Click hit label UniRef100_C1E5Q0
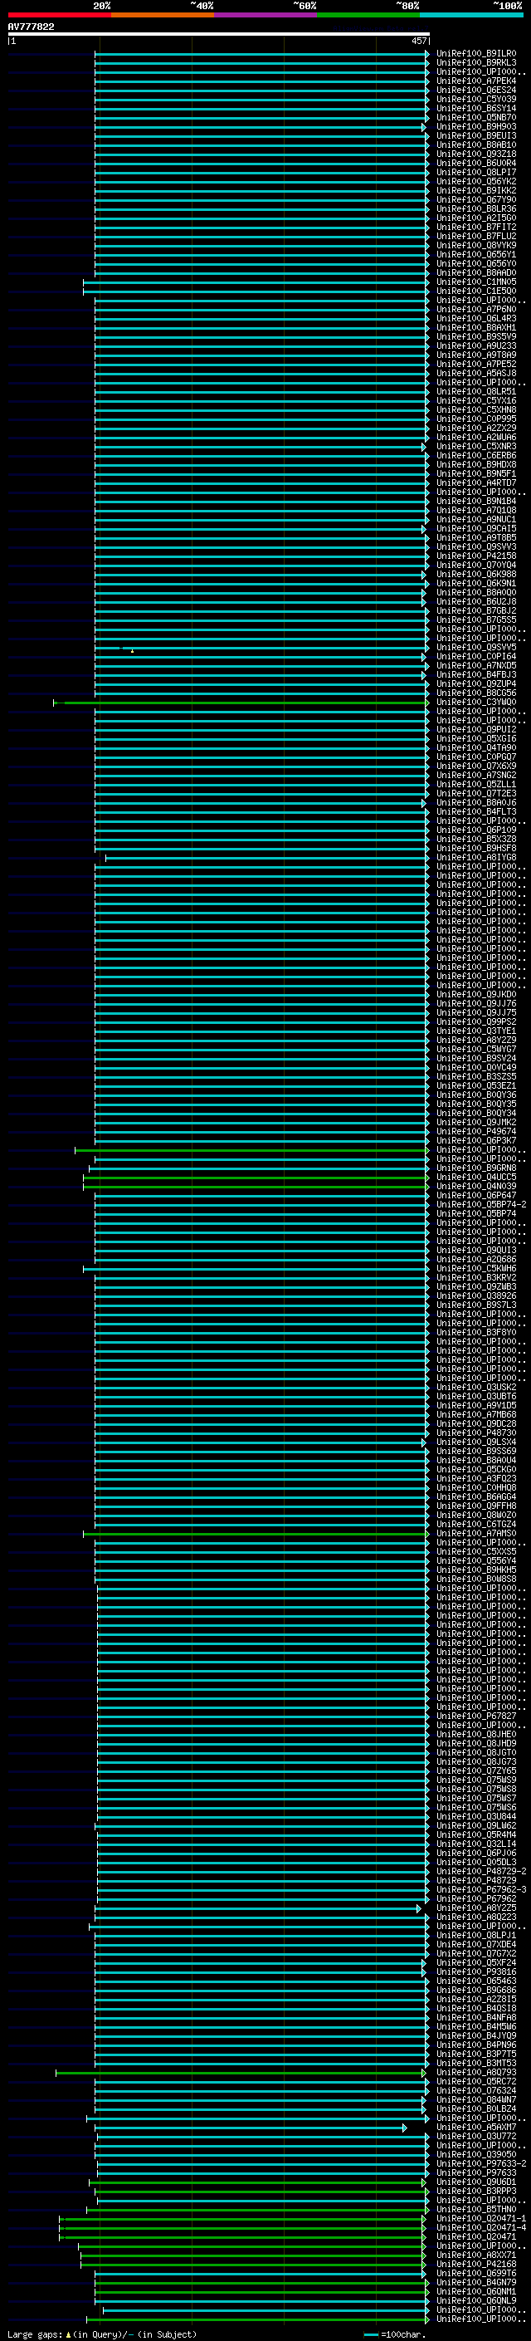The image size is (531, 2341). click(x=475, y=291)
